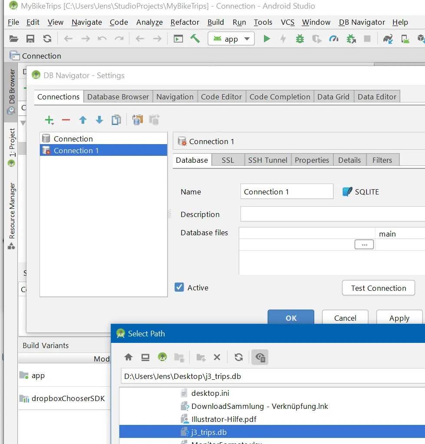
Task: Refresh the Select Path file tree
Action: tap(239, 357)
